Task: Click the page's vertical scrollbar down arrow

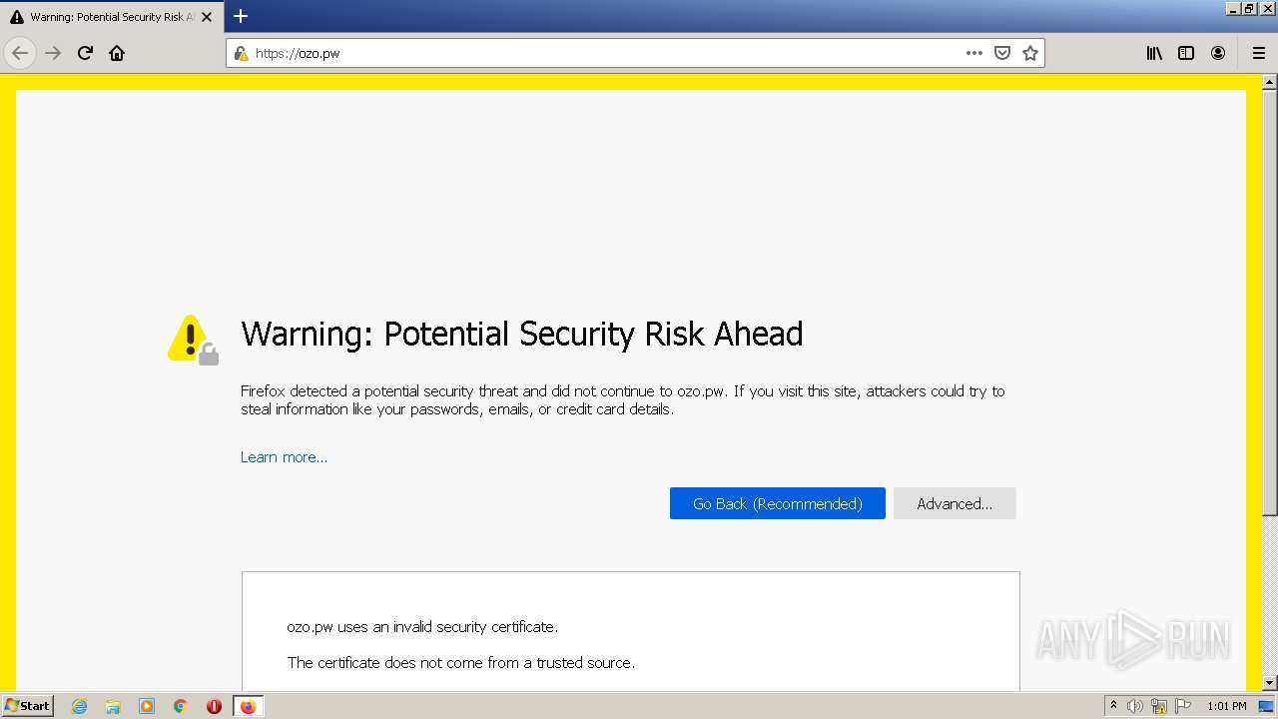Action: tap(1269, 683)
